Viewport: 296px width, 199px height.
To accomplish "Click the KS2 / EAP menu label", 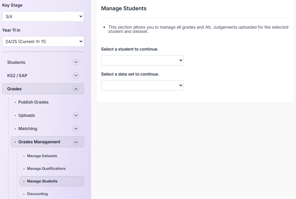I will click(17, 76).
